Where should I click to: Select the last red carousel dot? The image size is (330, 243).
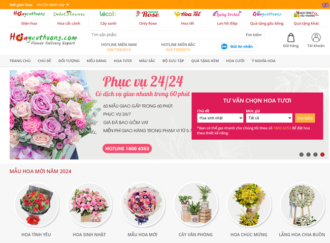[322, 154]
